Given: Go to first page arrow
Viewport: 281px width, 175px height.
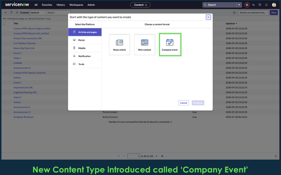Looking at the screenshot, I should (x=118, y=156).
